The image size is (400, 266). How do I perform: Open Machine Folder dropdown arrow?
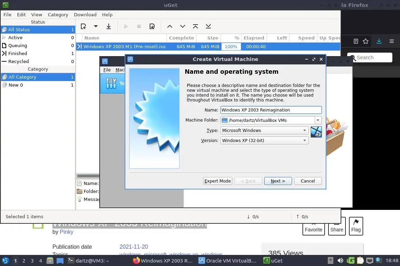coord(318,120)
